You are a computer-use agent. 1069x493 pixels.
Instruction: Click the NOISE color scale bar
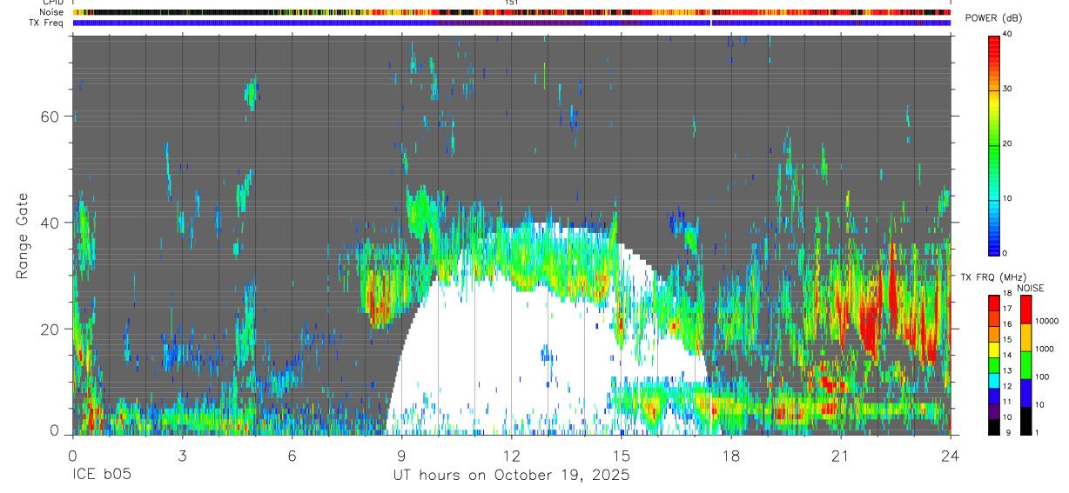click(1026, 365)
